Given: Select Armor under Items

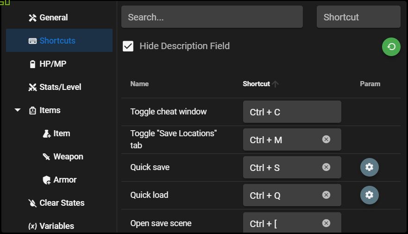Looking at the screenshot, I should point(64,180).
